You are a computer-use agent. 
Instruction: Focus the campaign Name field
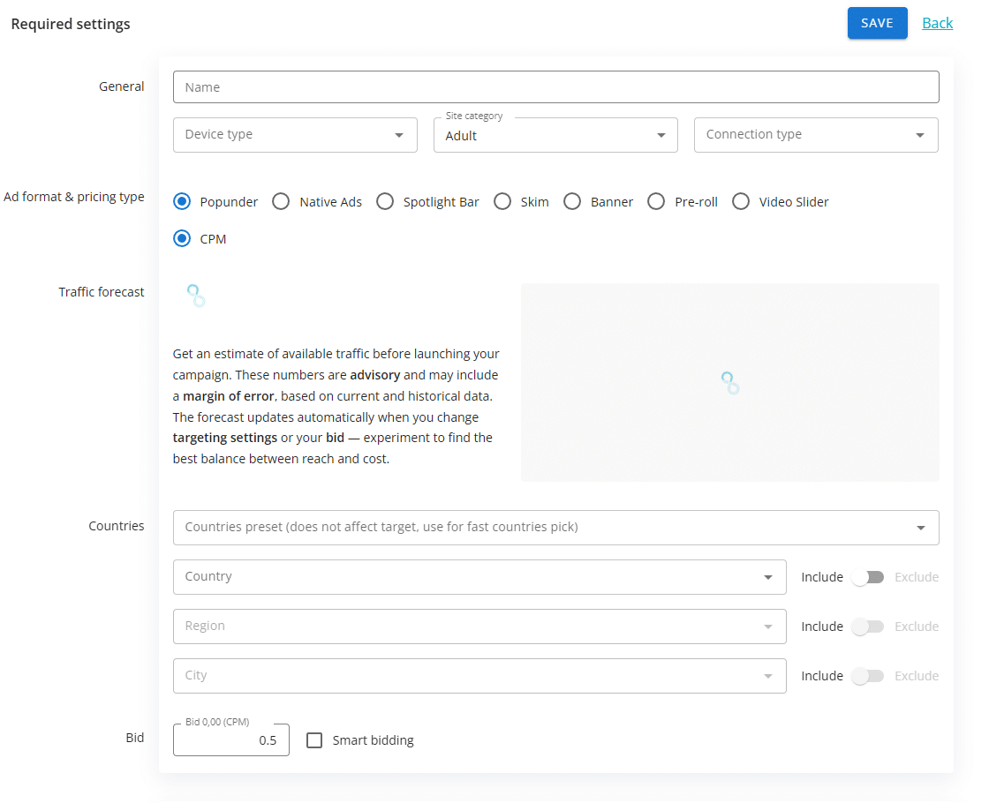pyautogui.click(x=555, y=87)
